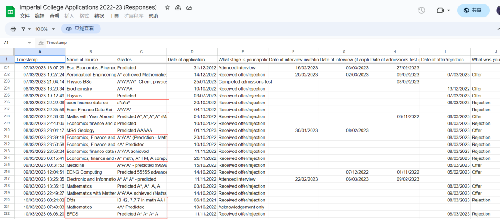Open the name box dropdown arrow
This screenshot has height=219, width=500.
coord(29,43)
